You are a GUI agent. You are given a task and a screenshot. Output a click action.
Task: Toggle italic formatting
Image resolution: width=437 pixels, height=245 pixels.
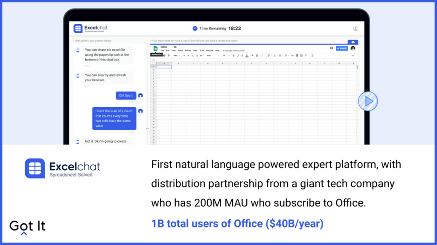(x=238, y=56)
